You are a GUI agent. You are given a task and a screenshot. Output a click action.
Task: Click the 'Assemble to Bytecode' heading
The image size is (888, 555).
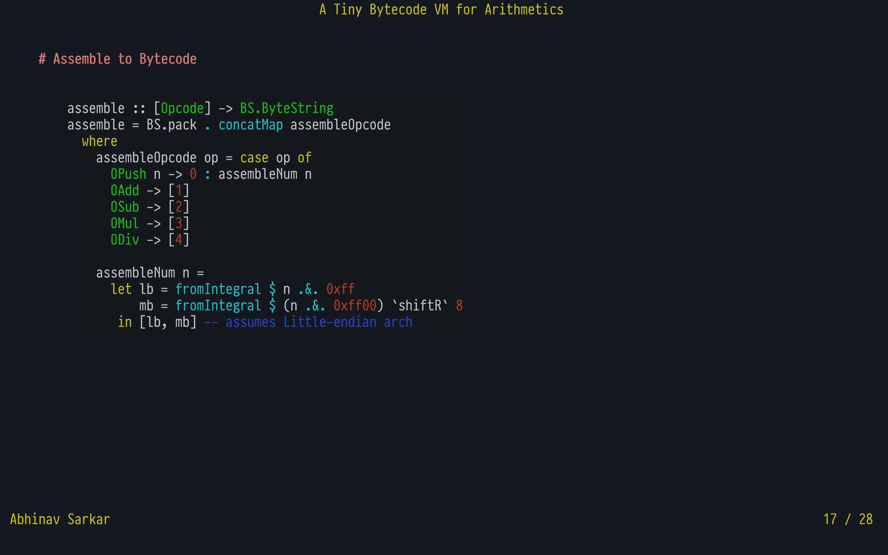(118, 59)
